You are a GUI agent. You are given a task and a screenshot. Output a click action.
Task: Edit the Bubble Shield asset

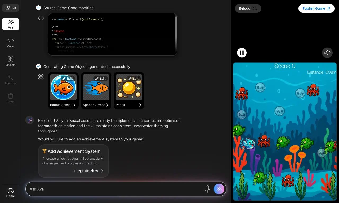68,78
